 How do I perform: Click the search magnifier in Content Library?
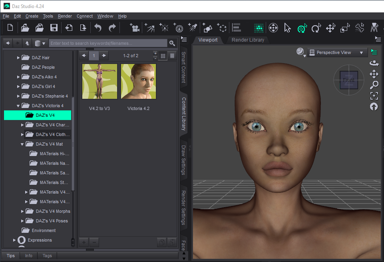click(172, 43)
